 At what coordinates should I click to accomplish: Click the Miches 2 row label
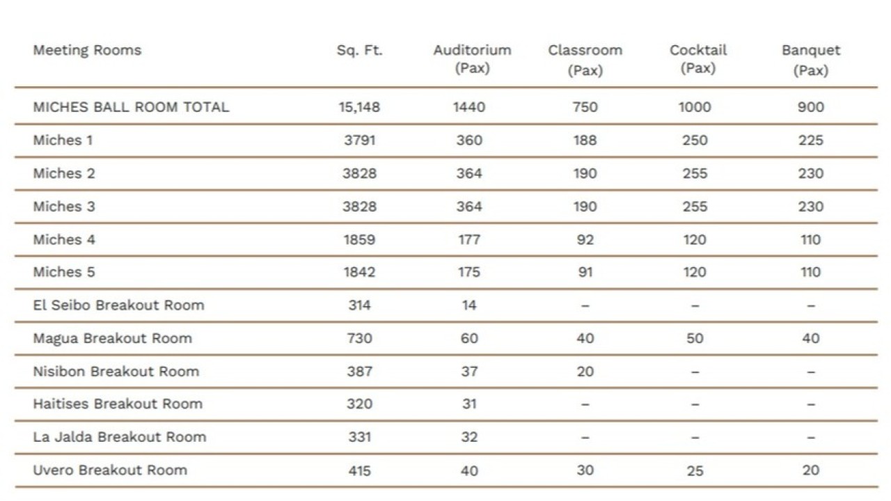(64, 173)
